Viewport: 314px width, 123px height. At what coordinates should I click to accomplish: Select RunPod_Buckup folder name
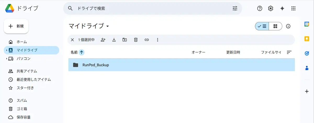[96, 65]
